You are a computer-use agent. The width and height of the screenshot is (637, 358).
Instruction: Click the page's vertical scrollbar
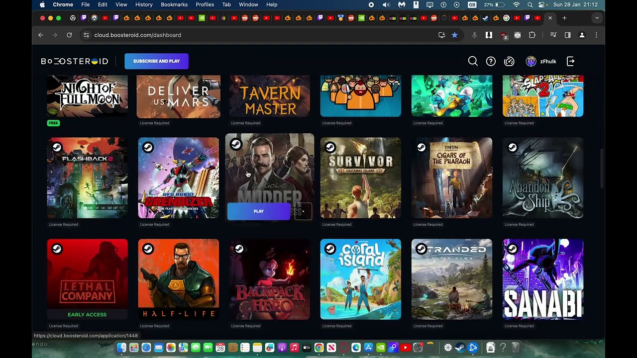click(x=602, y=168)
